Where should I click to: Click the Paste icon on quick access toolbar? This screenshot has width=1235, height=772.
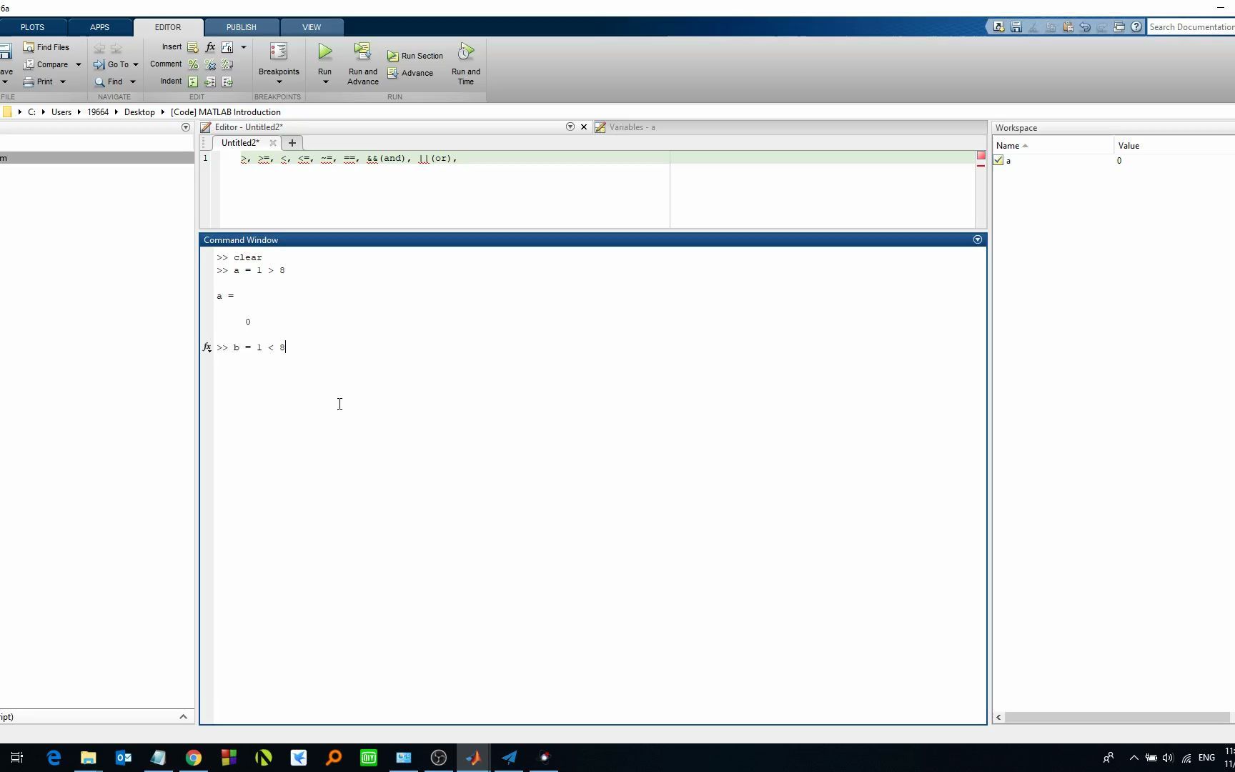pyautogui.click(x=1068, y=26)
